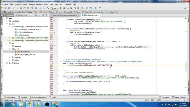Select the drawable folder
190x107 pixels.
pyautogui.click(x=18, y=46)
